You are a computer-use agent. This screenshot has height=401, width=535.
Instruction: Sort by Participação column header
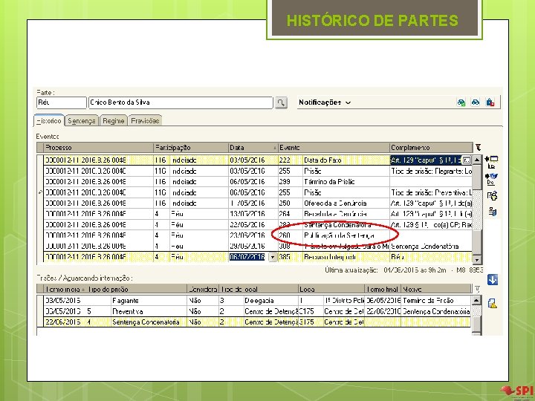(191, 148)
